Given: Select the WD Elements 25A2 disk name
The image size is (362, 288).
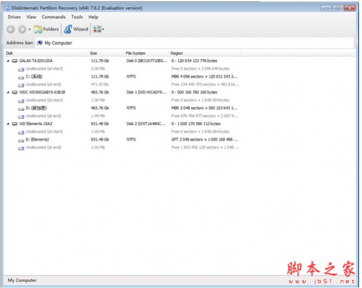Looking at the screenshot, I should click(36, 124).
